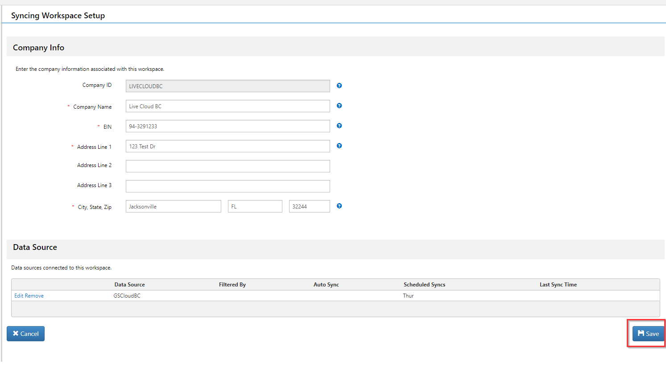Click the Data Source section heading

tap(35, 247)
